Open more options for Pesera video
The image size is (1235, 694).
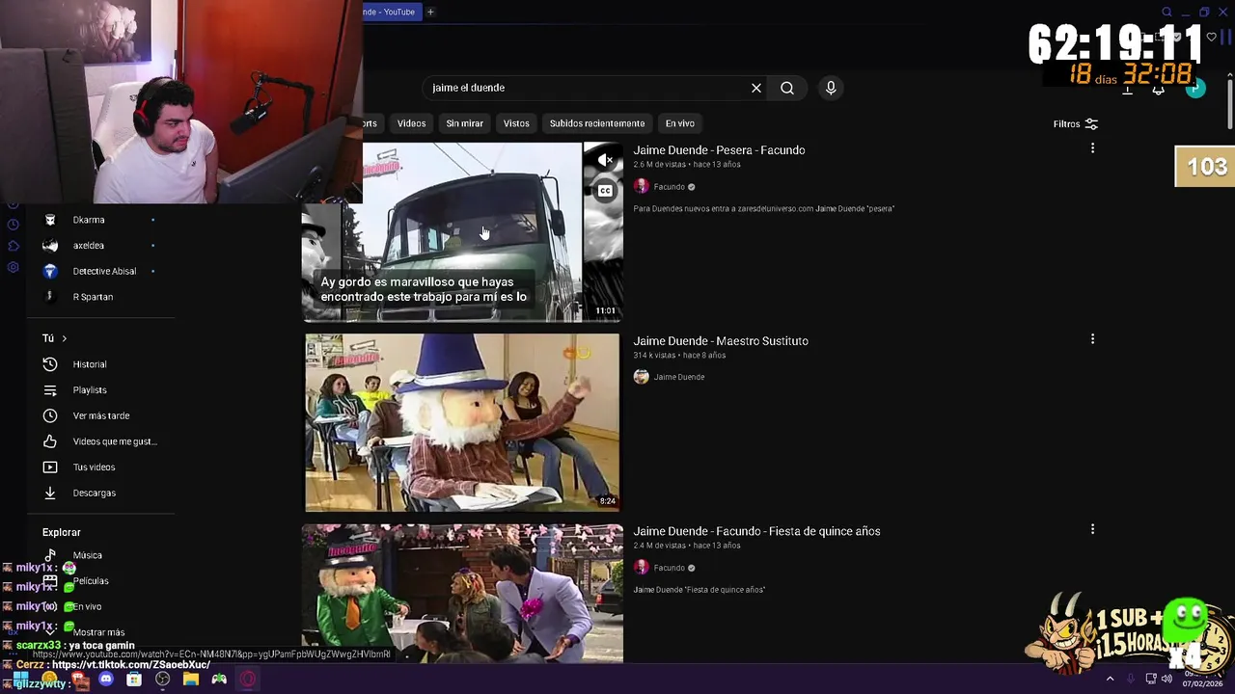coord(1092,148)
